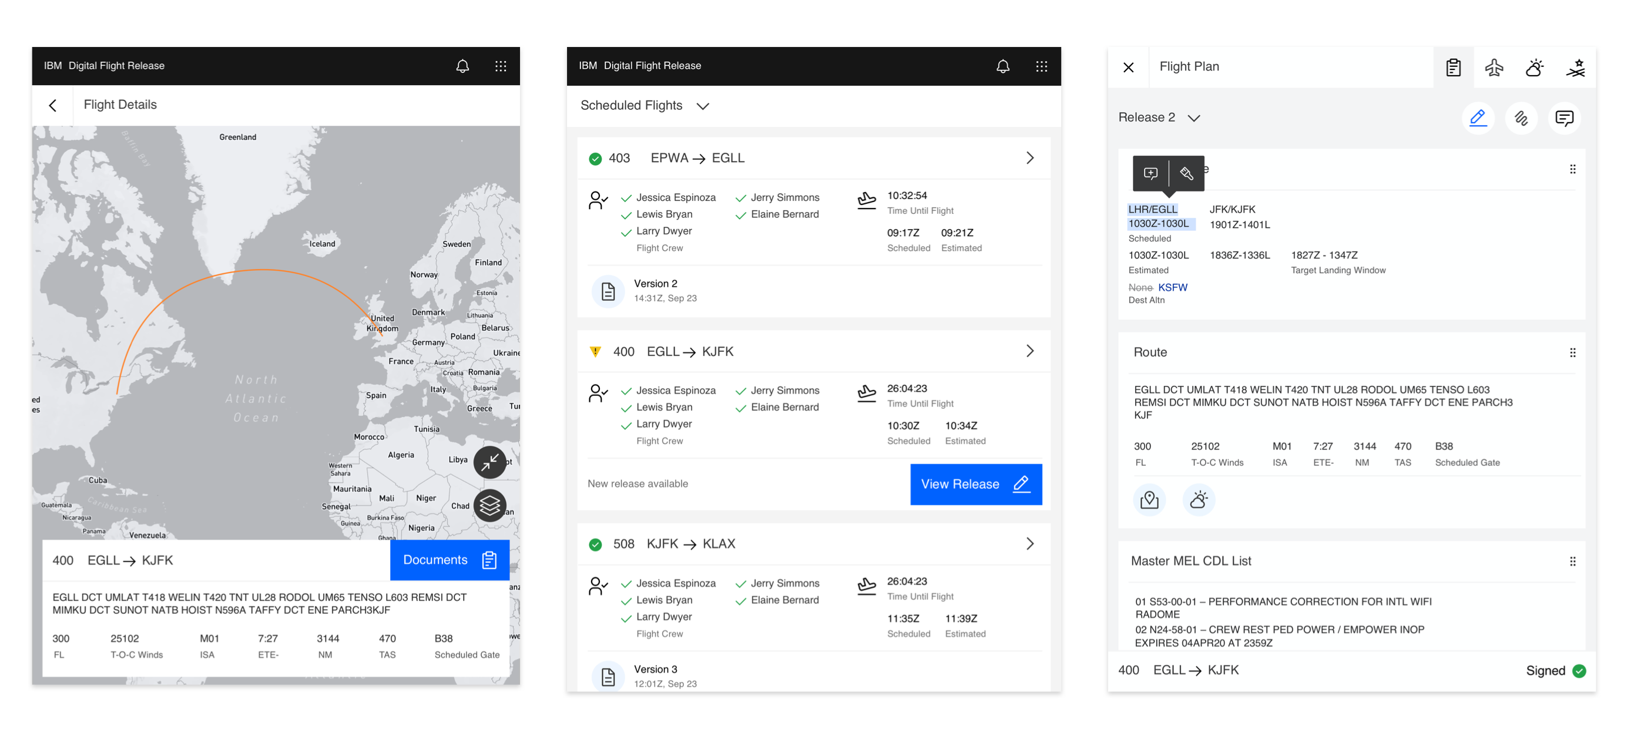This screenshot has width=1644, height=739.
Task: Open app grid menu in Scheduled Flights screen
Action: [1042, 66]
